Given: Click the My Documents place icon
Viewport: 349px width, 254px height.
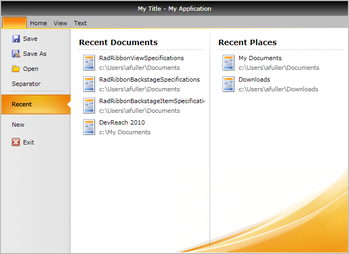Looking at the screenshot, I should click(228, 63).
